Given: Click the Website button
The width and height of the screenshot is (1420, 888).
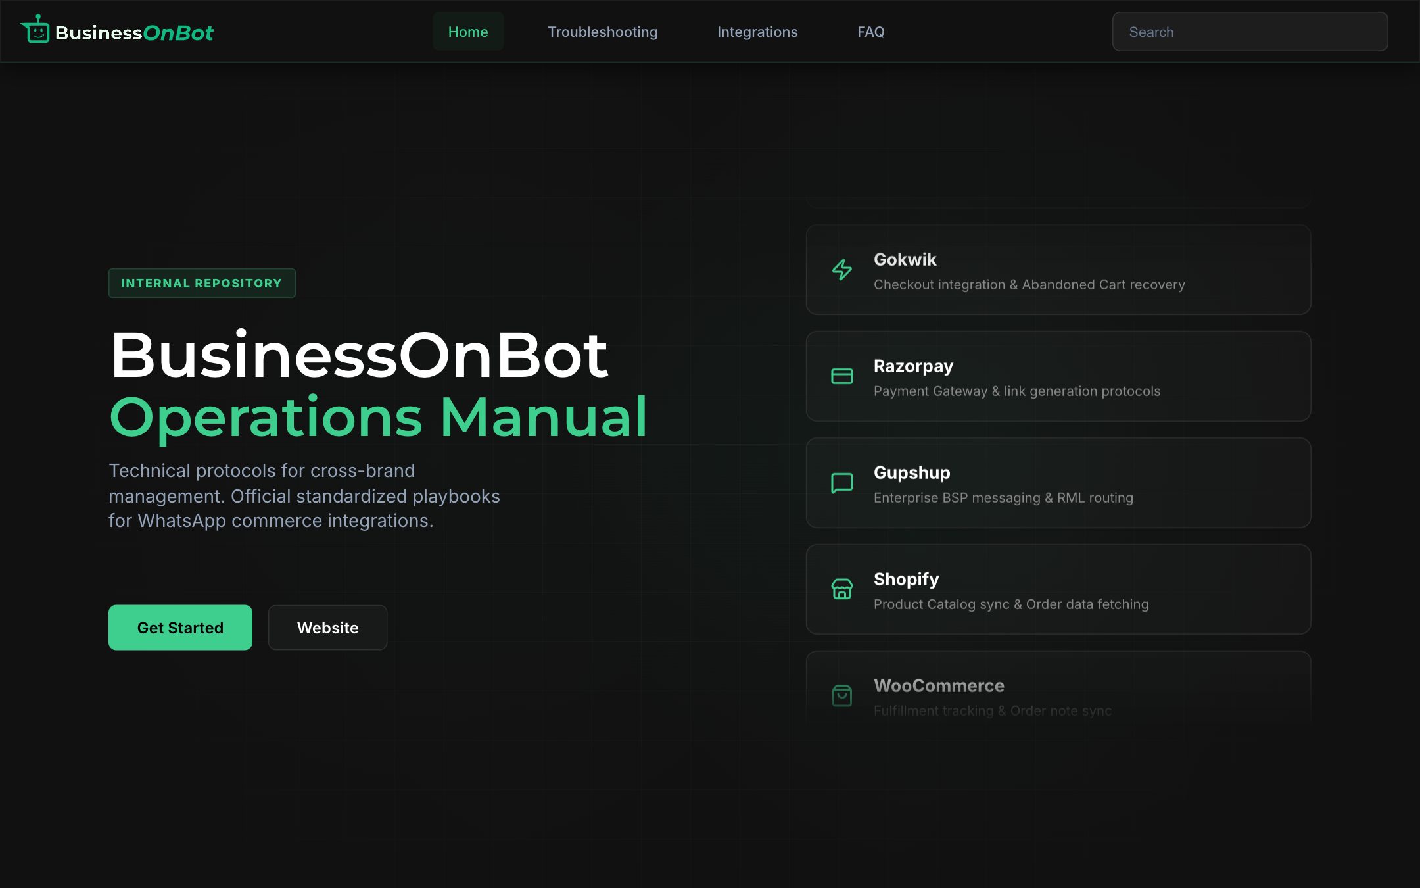Looking at the screenshot, I should point(328,628).
